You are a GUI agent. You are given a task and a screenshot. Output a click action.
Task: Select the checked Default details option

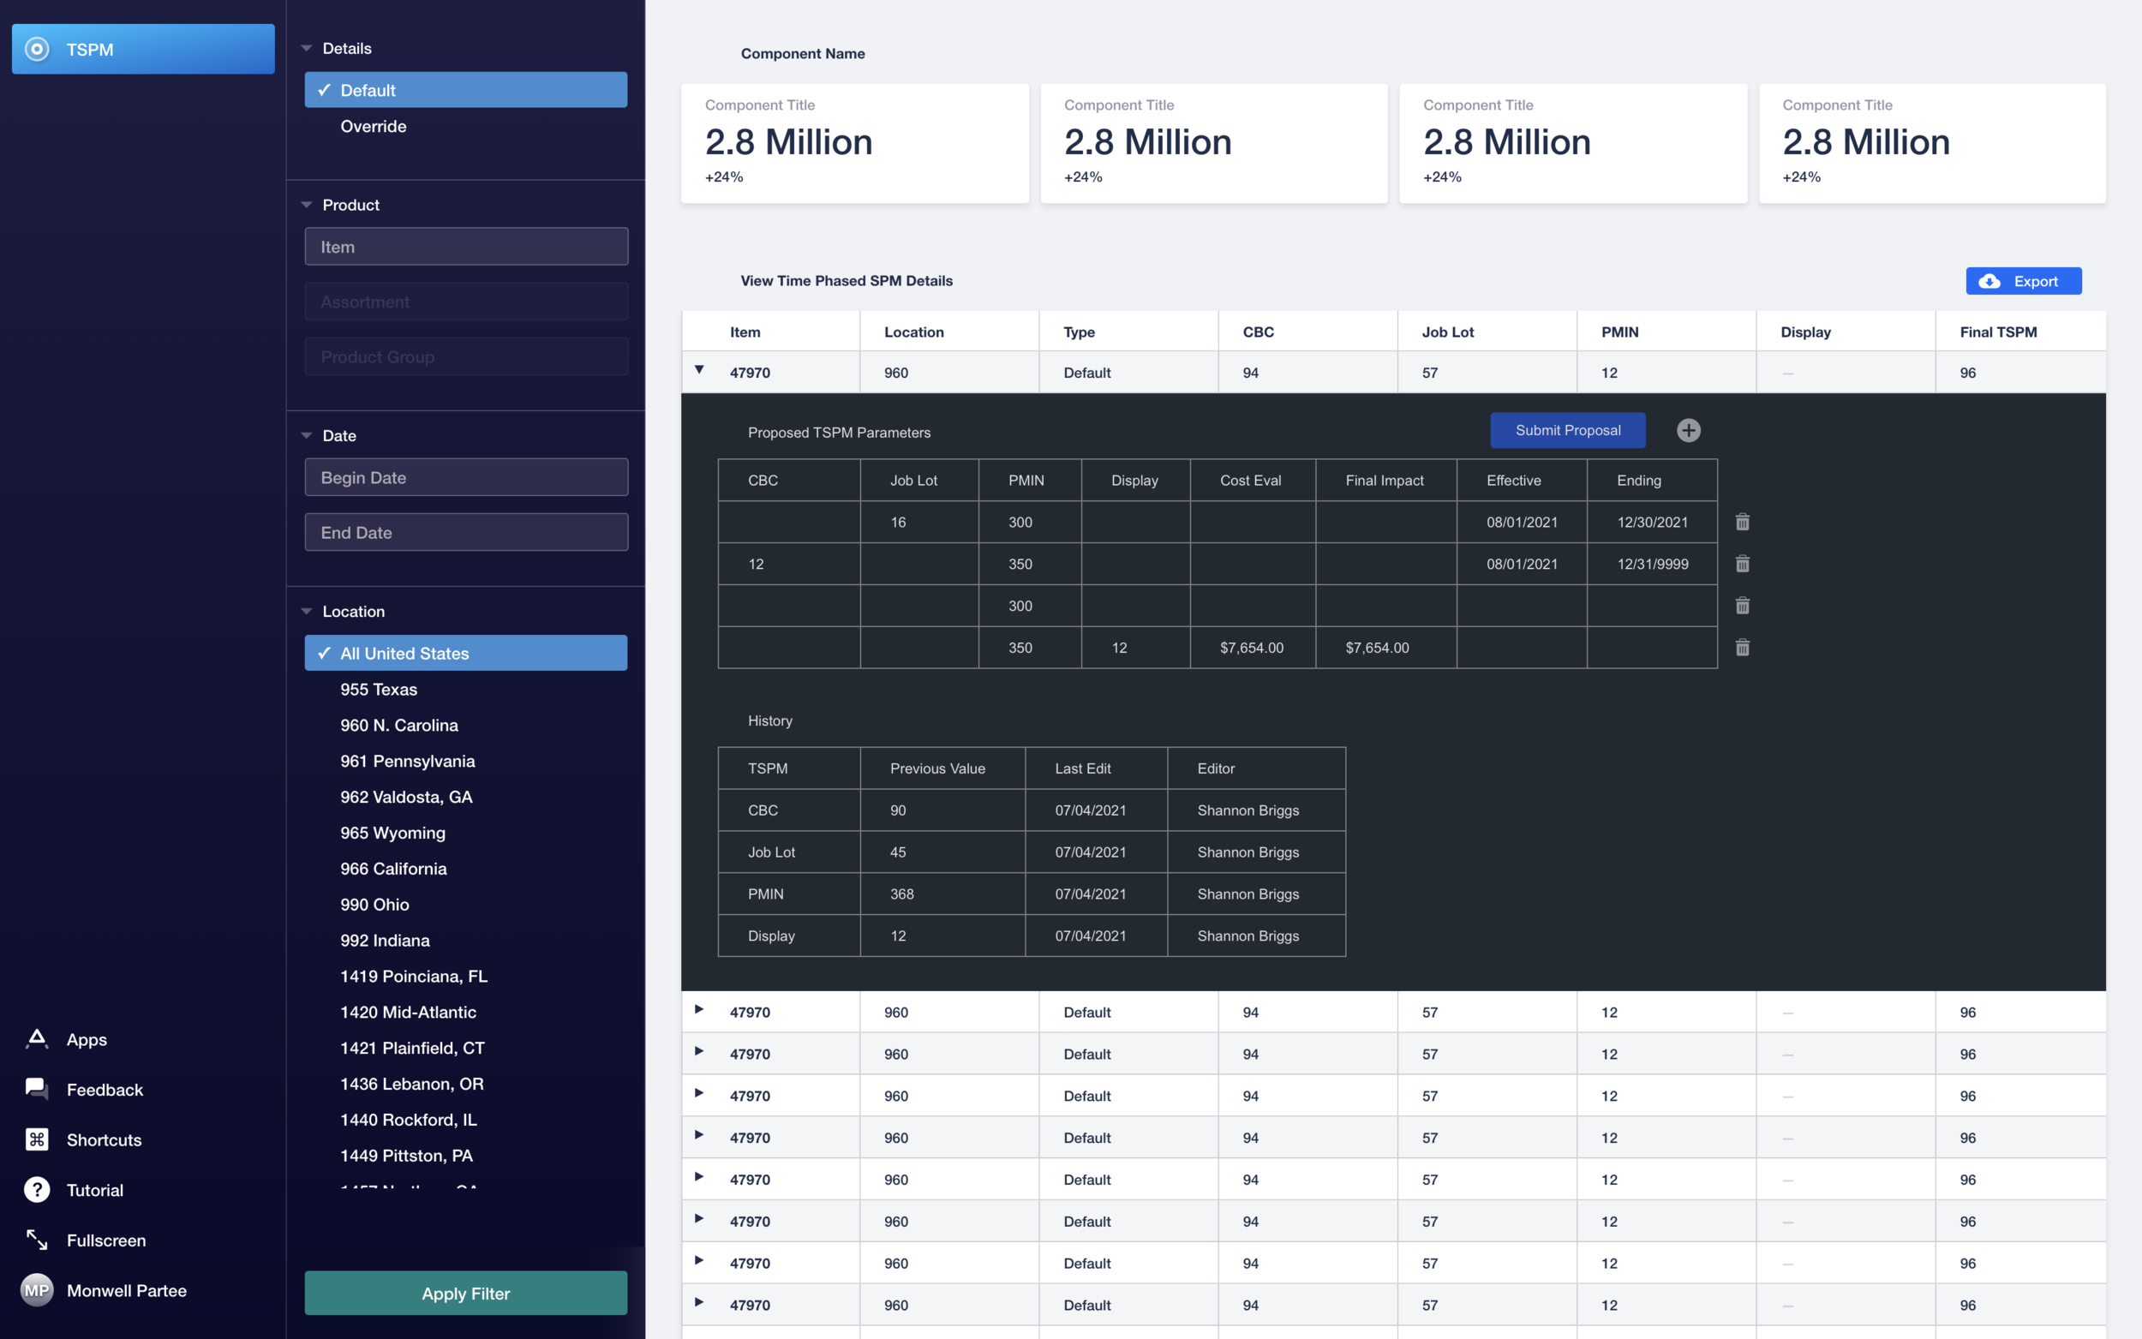point(466,90)
